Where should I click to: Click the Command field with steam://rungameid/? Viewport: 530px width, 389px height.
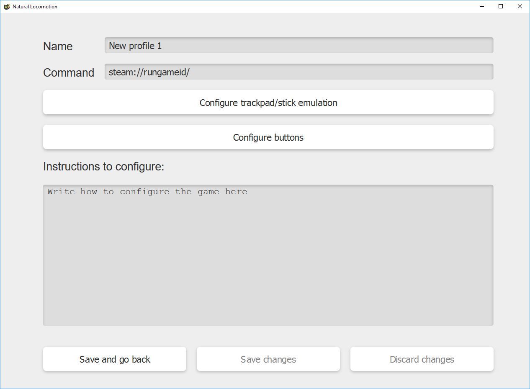pos(299,72)
